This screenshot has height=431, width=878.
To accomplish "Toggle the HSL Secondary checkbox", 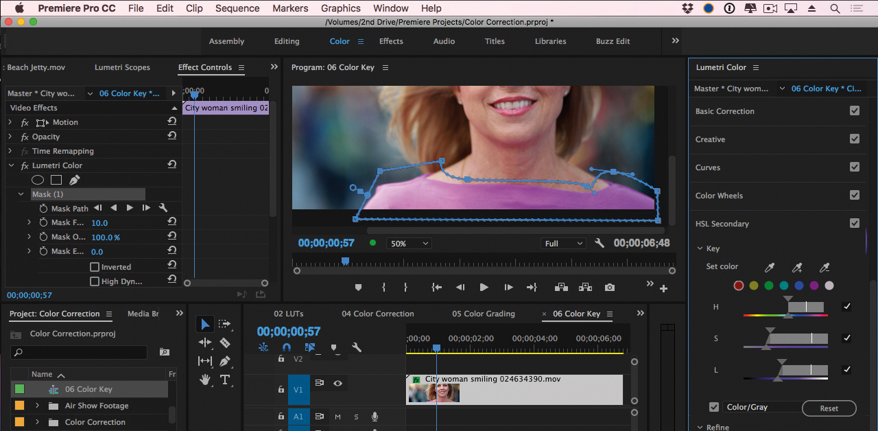I will 855,223.
